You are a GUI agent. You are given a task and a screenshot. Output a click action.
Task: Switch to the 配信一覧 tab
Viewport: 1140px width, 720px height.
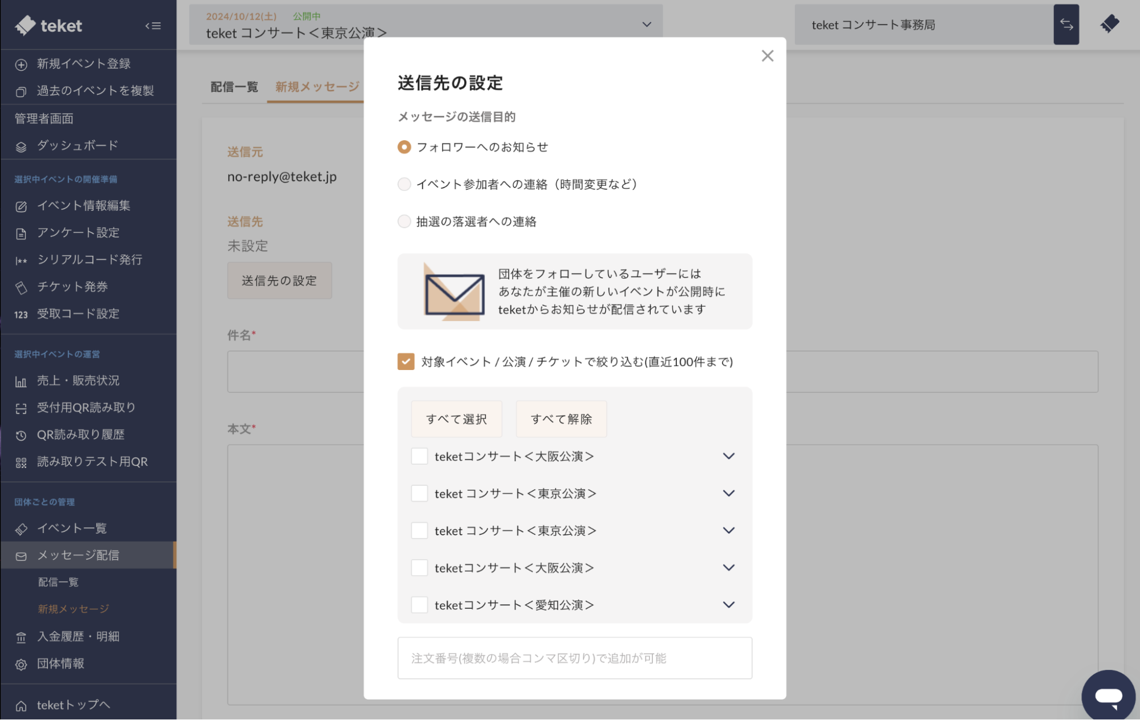point(234,87)
